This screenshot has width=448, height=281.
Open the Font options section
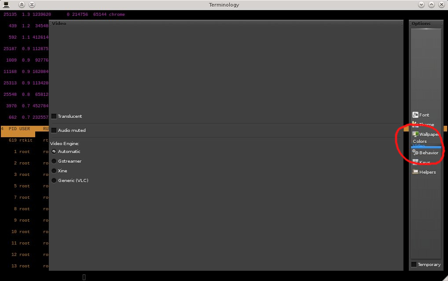tap(421, 115)
